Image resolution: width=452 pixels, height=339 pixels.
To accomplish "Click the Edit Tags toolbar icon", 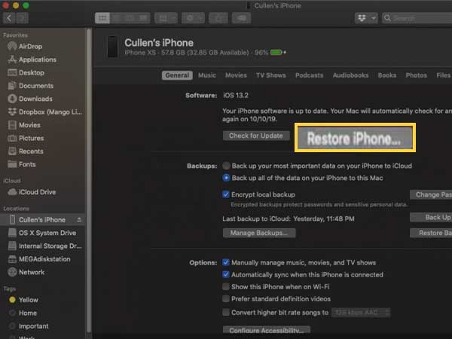I will [x=241, y=18].
